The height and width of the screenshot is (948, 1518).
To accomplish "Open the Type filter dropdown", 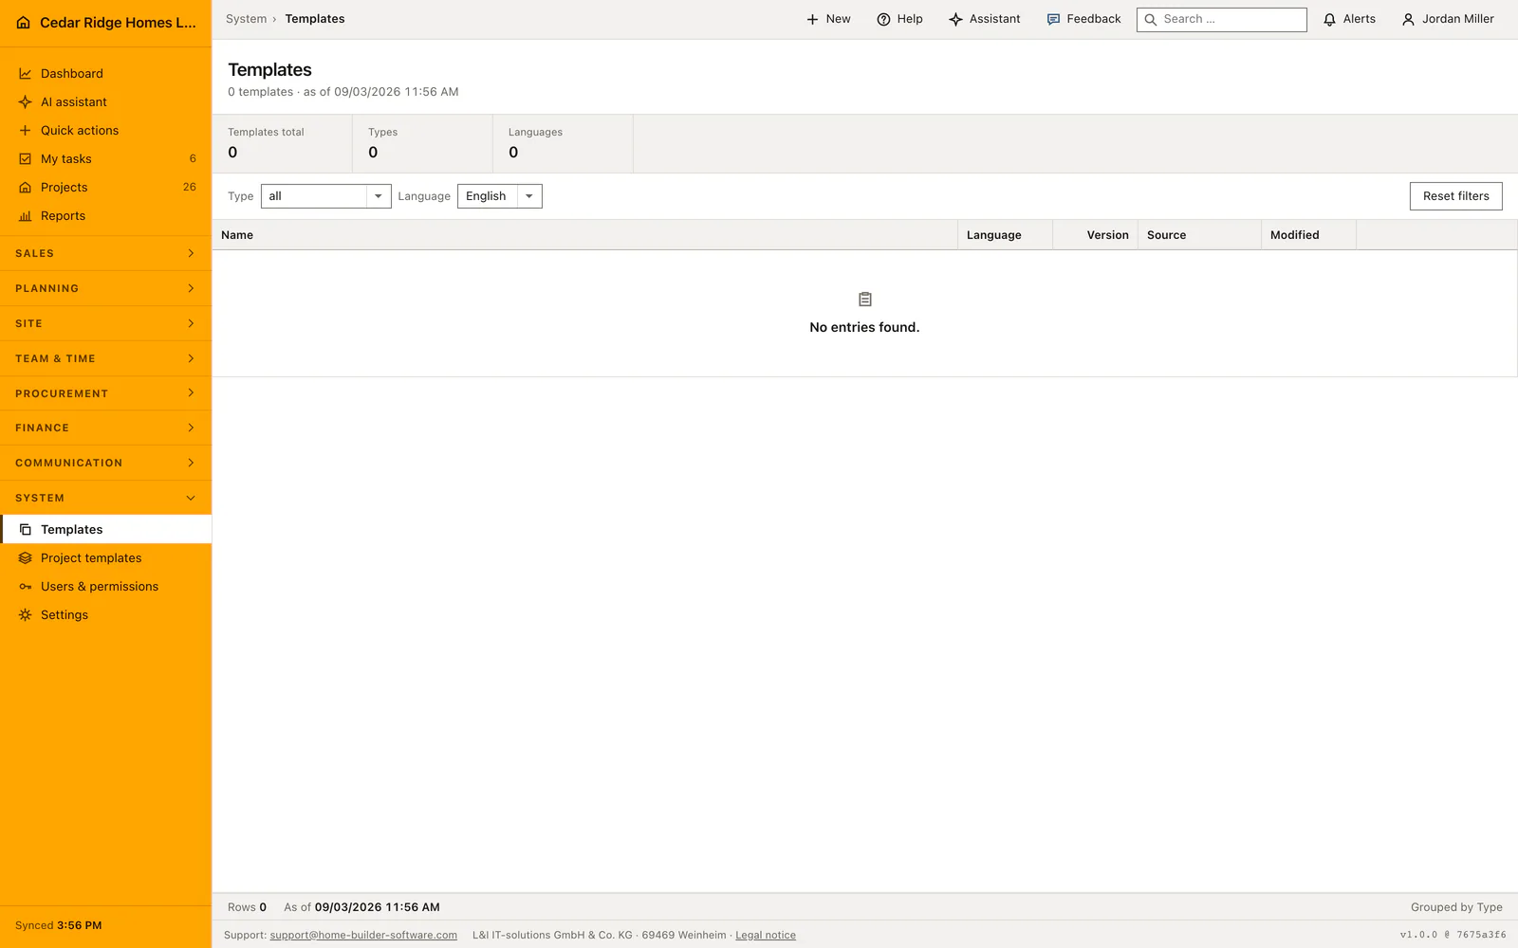I will 325,196.
